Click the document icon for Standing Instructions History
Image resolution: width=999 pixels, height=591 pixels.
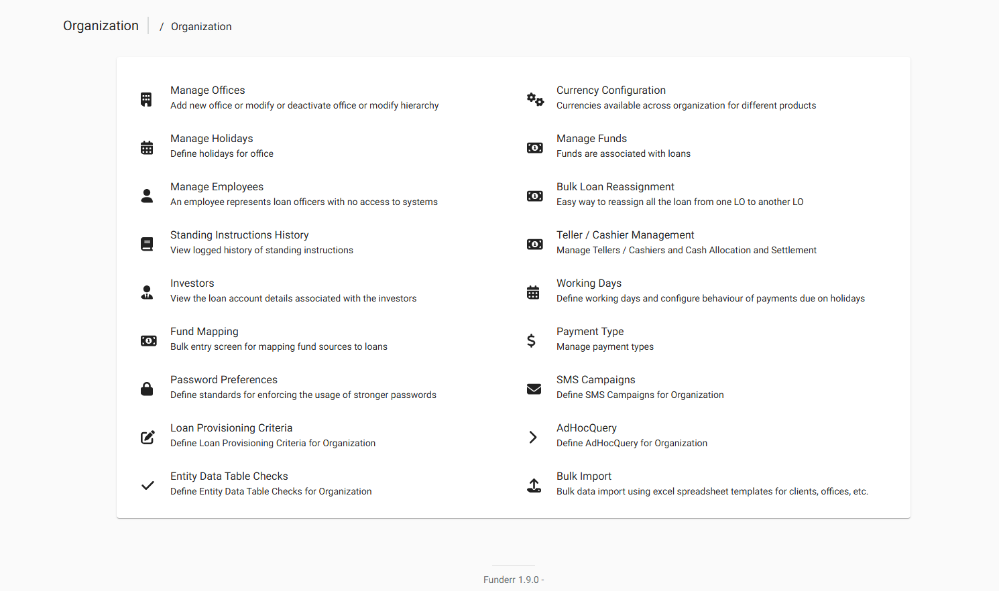point(147,244)
